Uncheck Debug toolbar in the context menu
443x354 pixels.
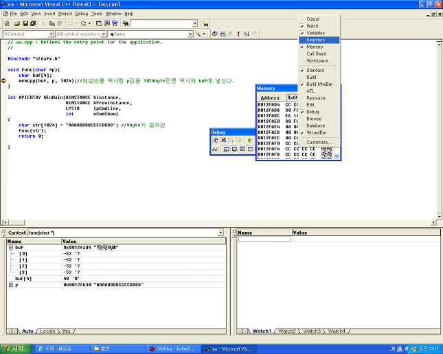click(319, 112)
